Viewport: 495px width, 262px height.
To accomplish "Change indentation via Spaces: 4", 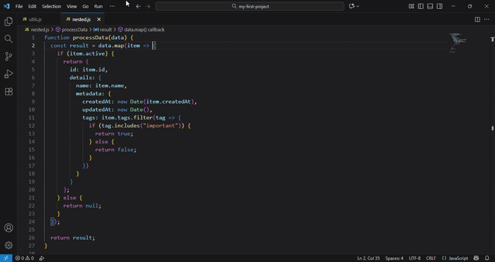I will coord(394,258).
